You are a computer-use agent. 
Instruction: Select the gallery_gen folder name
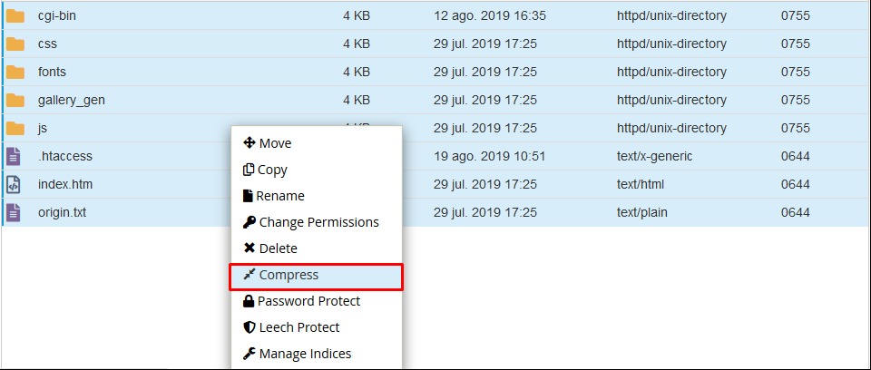tap(71, 100)
